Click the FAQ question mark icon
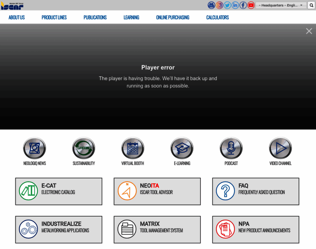 click(x=225, y=191)
